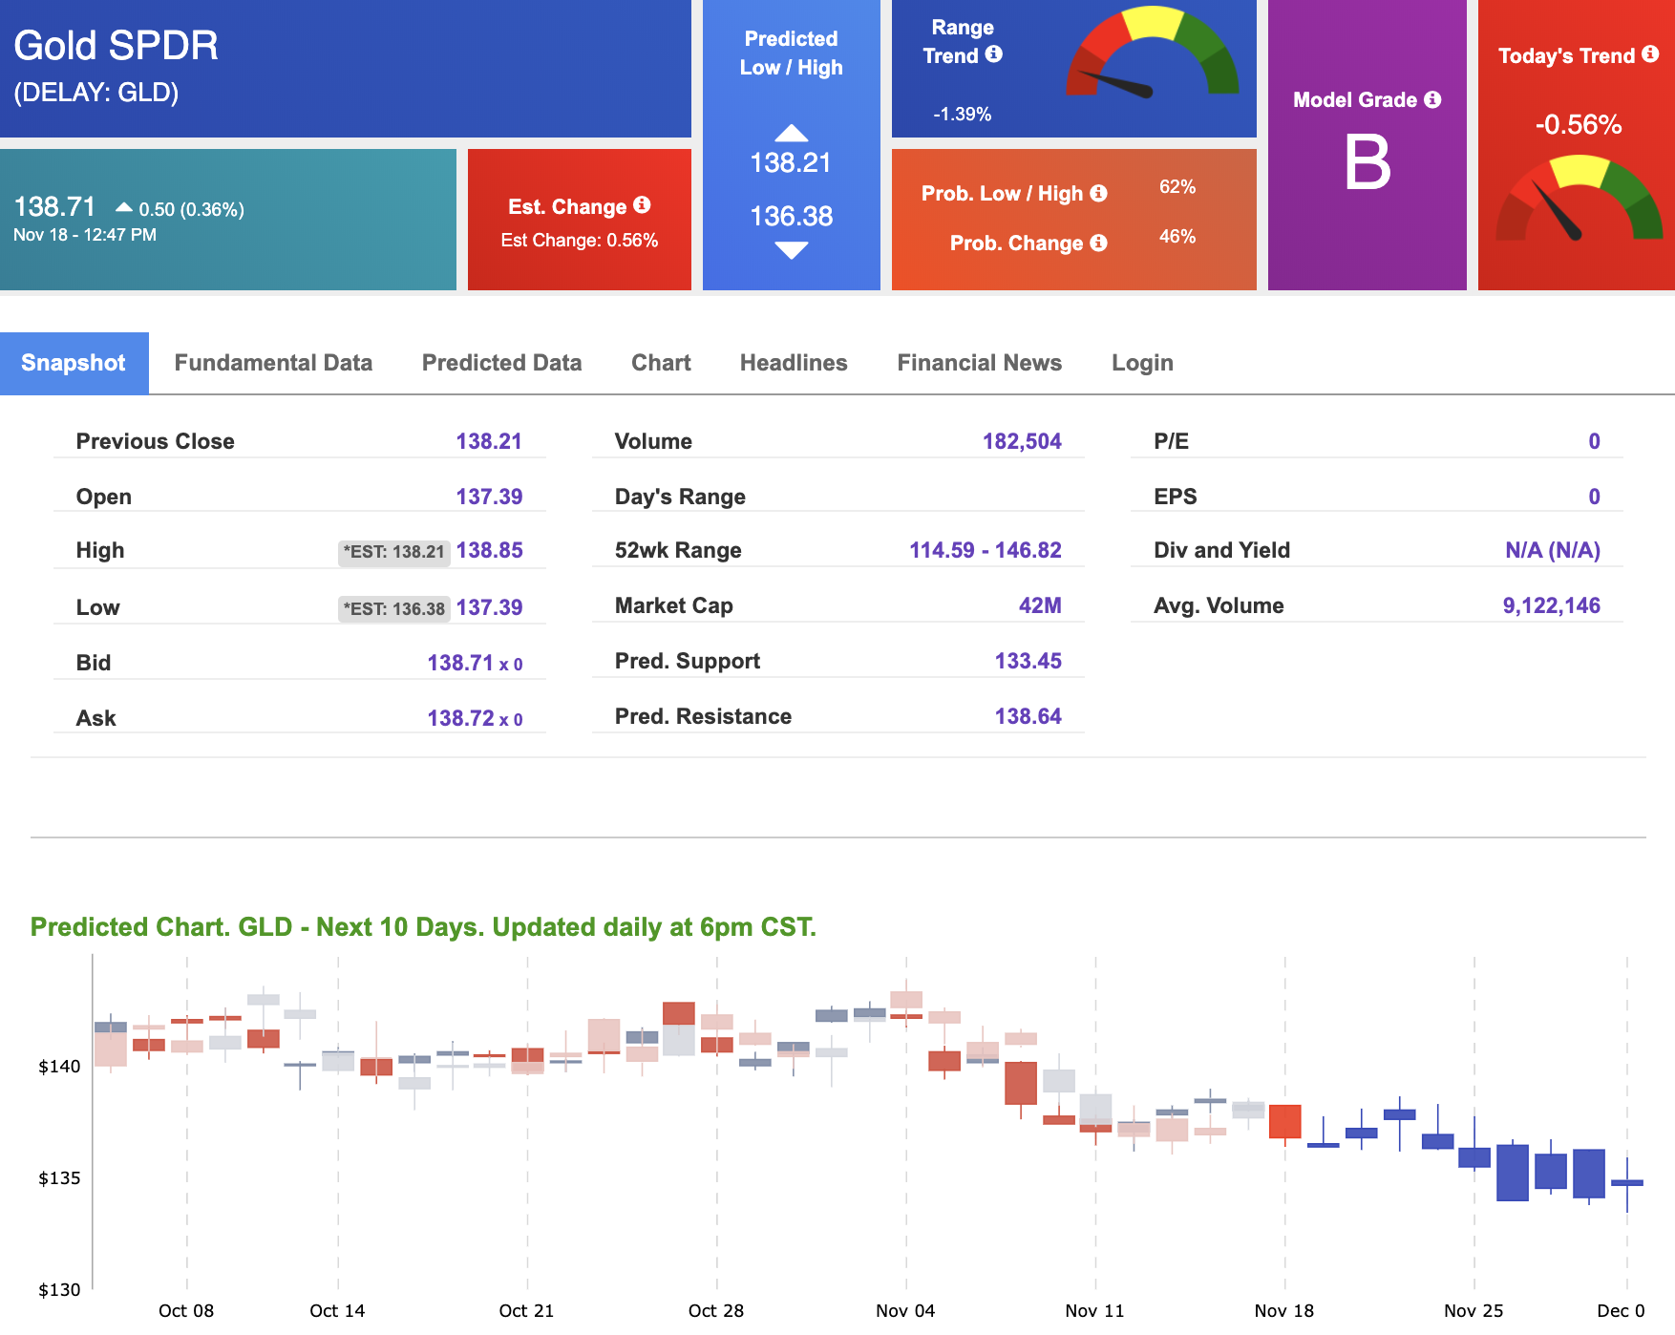Click predicted low value 136.38 in panel
The image size is (1675, 1335).
point(791,217)
